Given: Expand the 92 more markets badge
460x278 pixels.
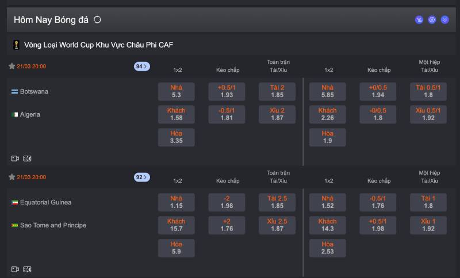Looking at the screenshot, I should coord(141,177).
